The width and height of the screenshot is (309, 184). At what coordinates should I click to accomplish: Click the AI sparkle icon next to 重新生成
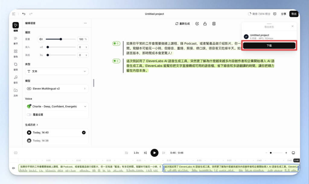point(197,24)
